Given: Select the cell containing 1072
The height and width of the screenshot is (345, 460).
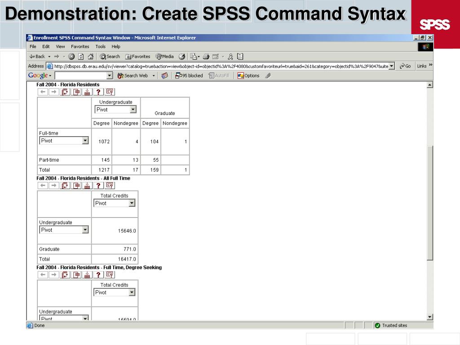Looking at the screenshot, I should coord(102,142).
